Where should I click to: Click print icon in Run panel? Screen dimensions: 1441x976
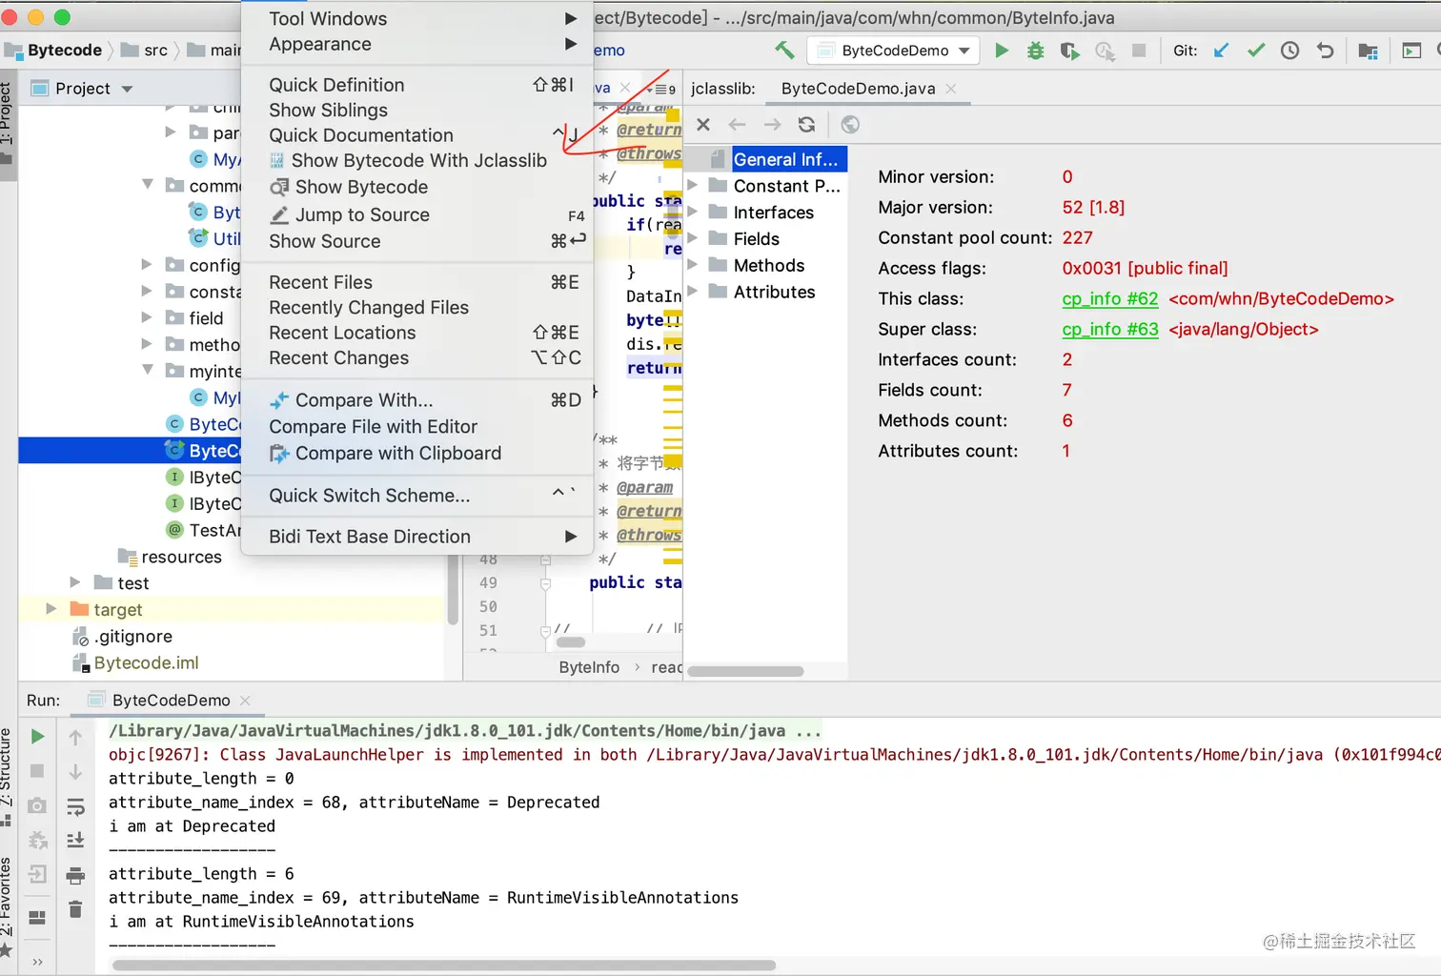[76, 875]
